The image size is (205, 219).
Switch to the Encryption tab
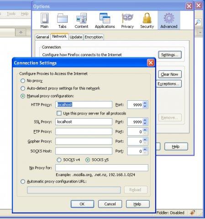coord(94,37)
